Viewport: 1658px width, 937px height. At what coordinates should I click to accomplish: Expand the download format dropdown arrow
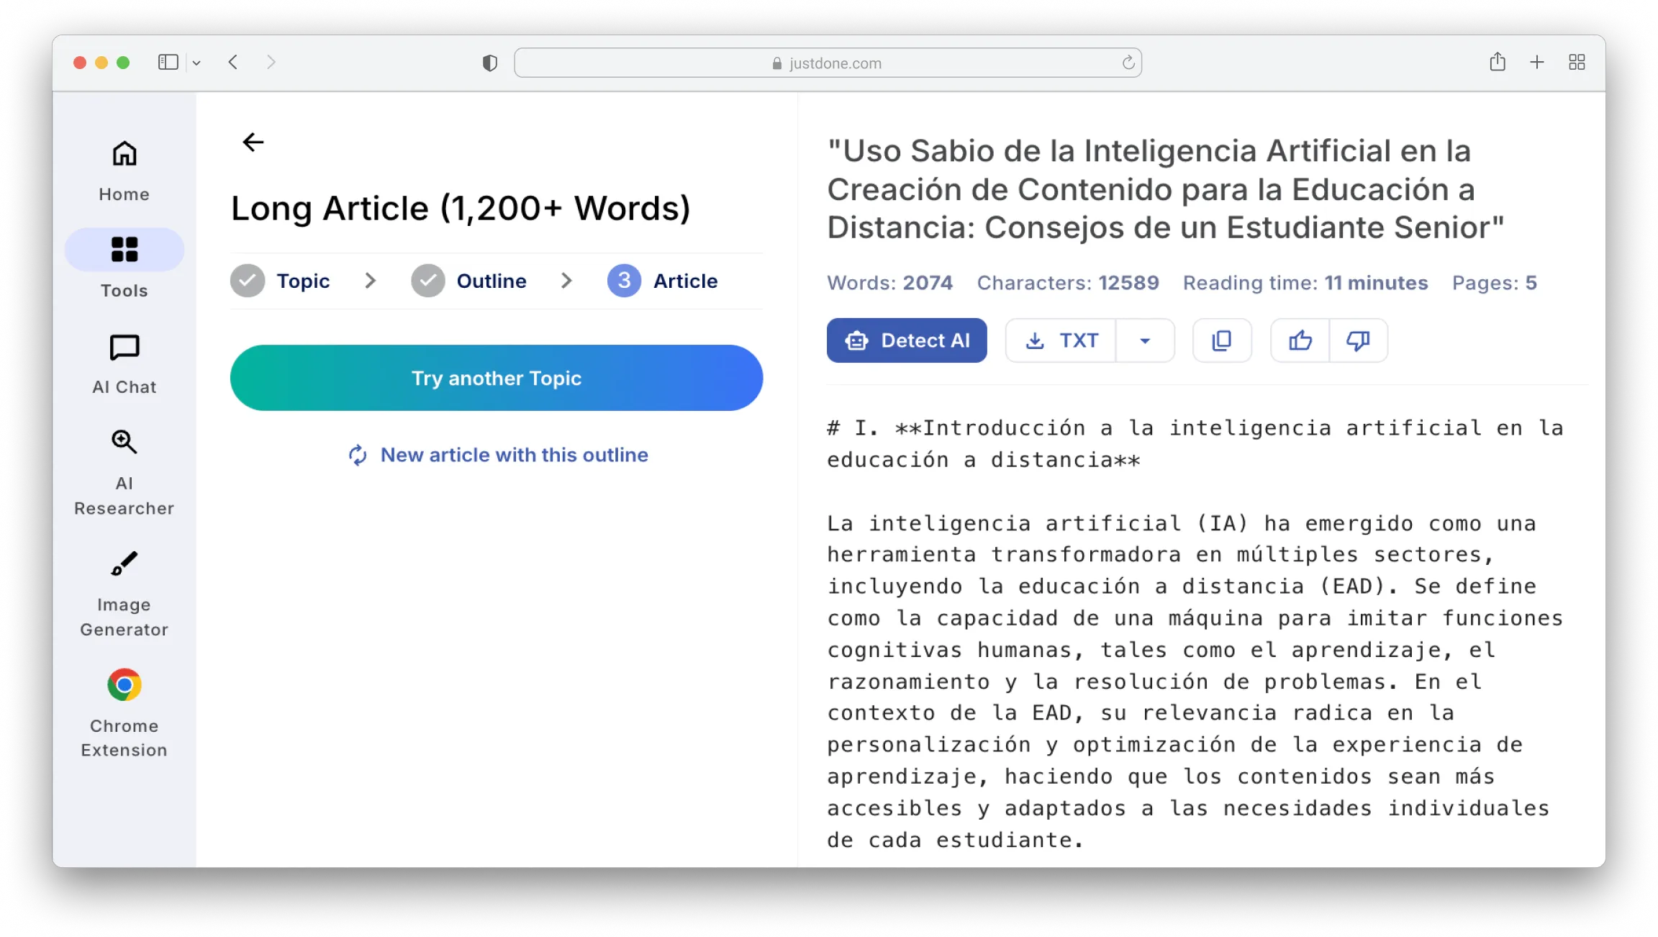click(1145, 340)
